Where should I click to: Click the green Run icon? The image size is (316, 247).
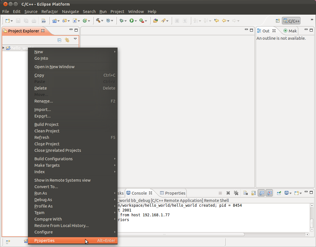[132, 21]
